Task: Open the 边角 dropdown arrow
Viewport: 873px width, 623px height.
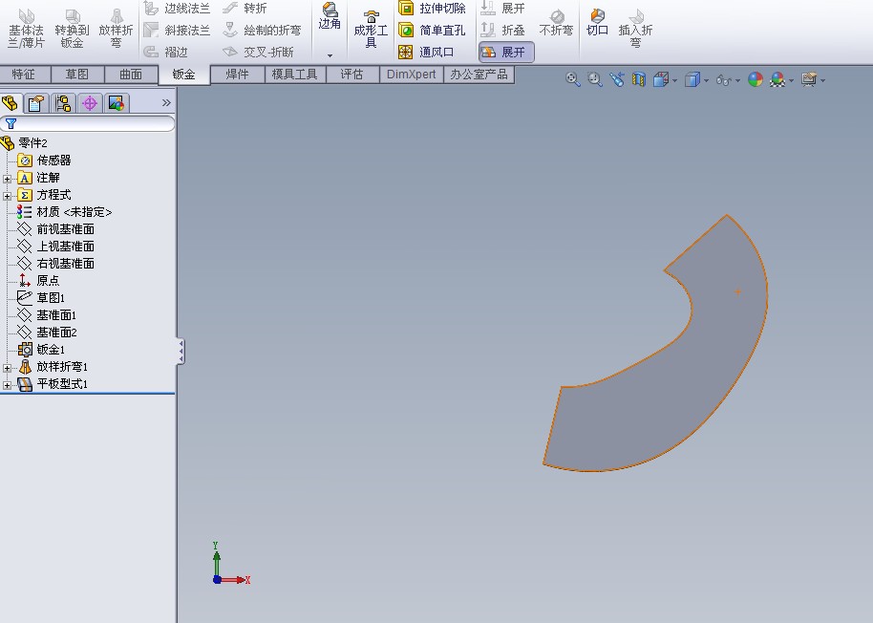Action: click(330, 55)
